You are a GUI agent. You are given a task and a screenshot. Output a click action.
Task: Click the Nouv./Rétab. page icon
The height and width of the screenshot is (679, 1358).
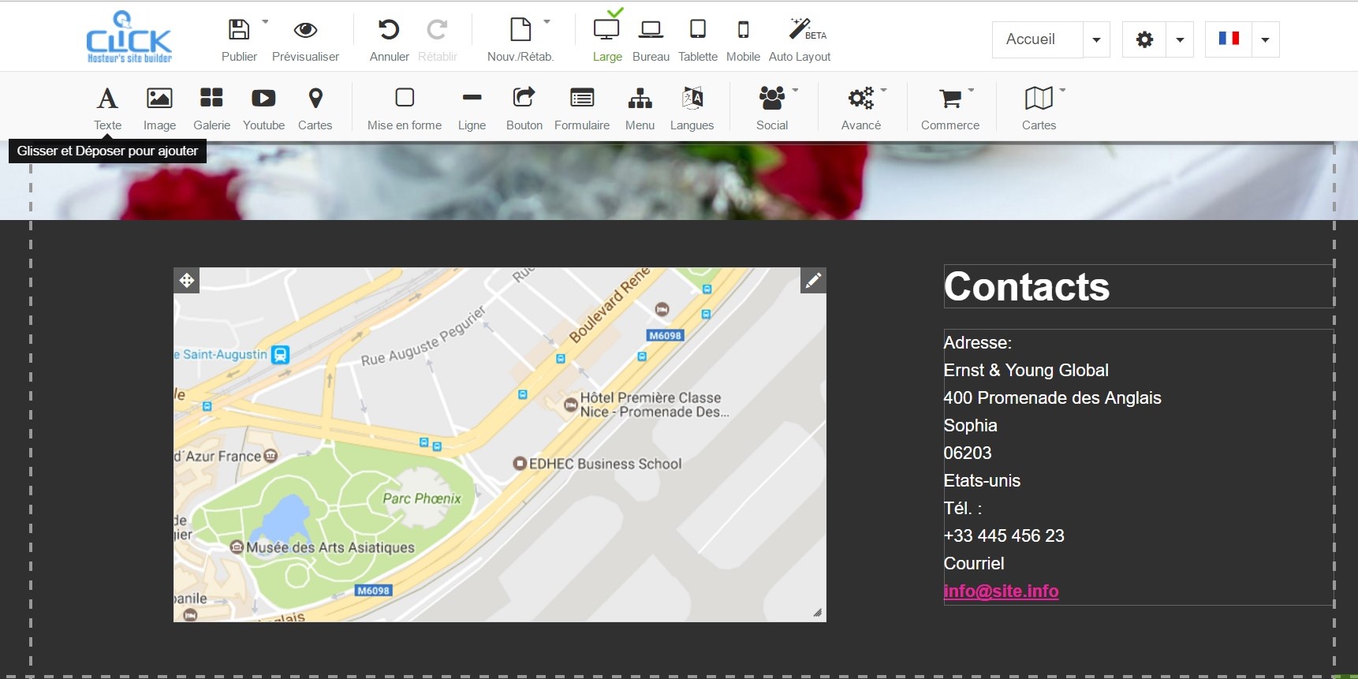pyautogui.click(x=520, y=30)
